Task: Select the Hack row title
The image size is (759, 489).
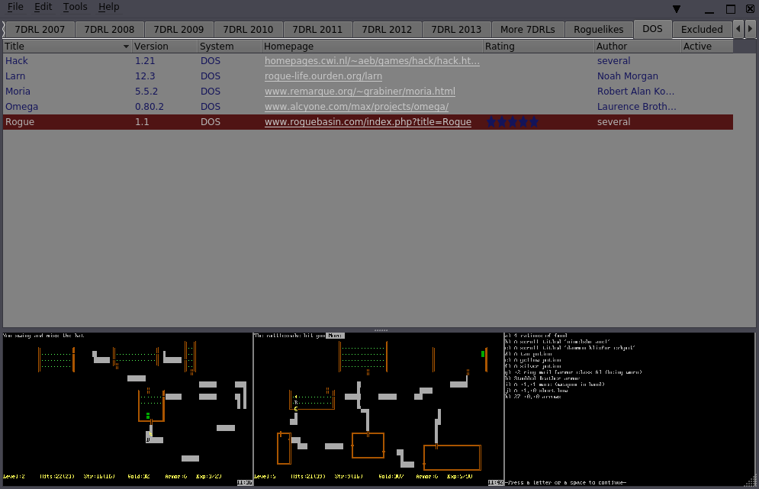Action: click(x=17, y=61)
